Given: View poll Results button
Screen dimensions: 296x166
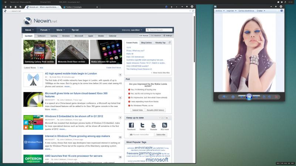Looking at the screenshot, I should coord(155,110).
